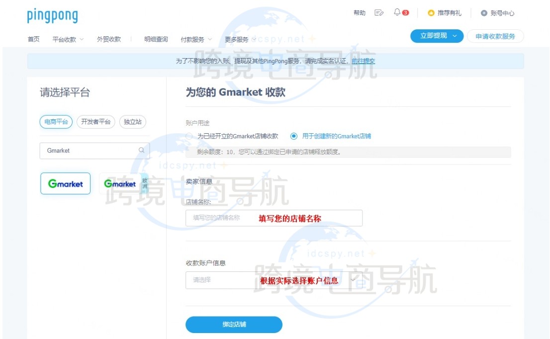Select the Gmarket platform card
550x339 pixels.
click(65, 183)
